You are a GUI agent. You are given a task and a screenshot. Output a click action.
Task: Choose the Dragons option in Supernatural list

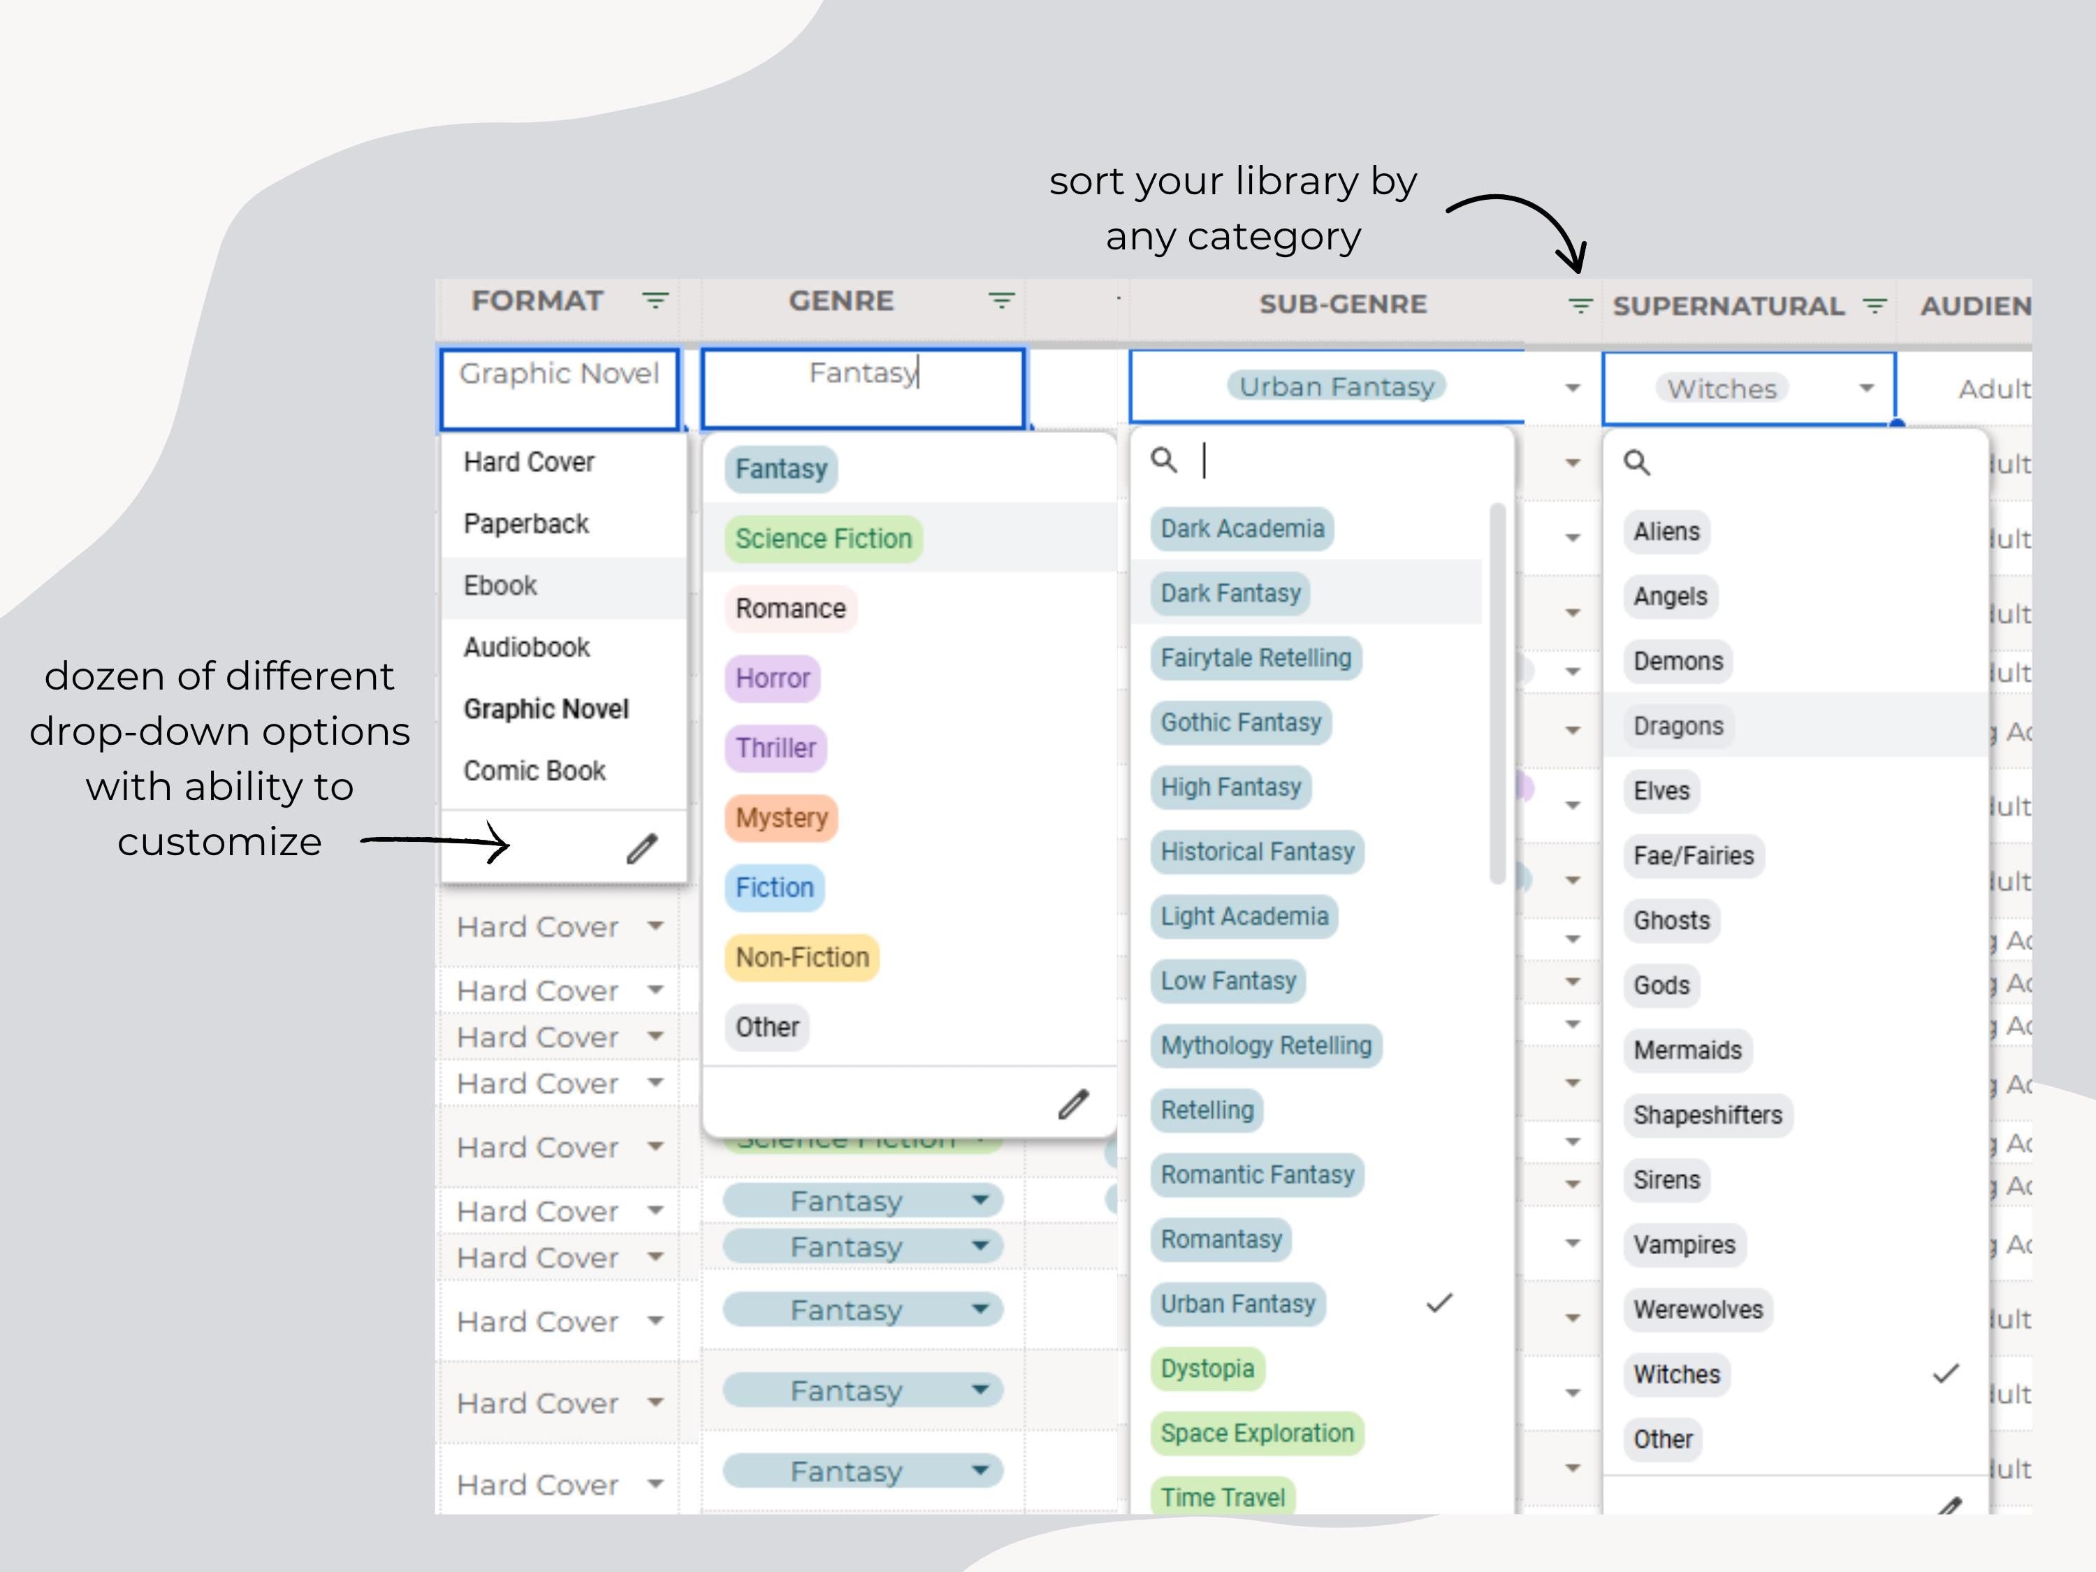pos(1678,727)
